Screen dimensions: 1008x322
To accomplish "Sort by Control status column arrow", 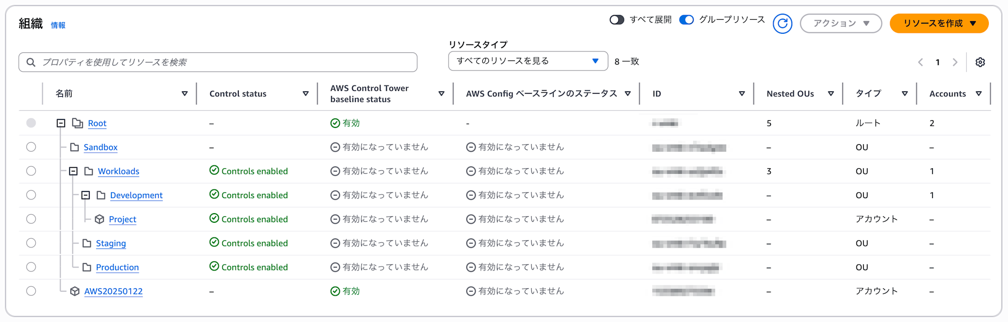I will pos(305,94).
